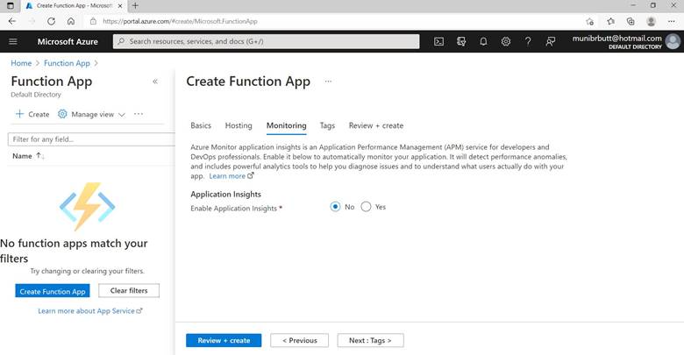
Task: Click the Create Function App button
Action: tap(53, 291)
